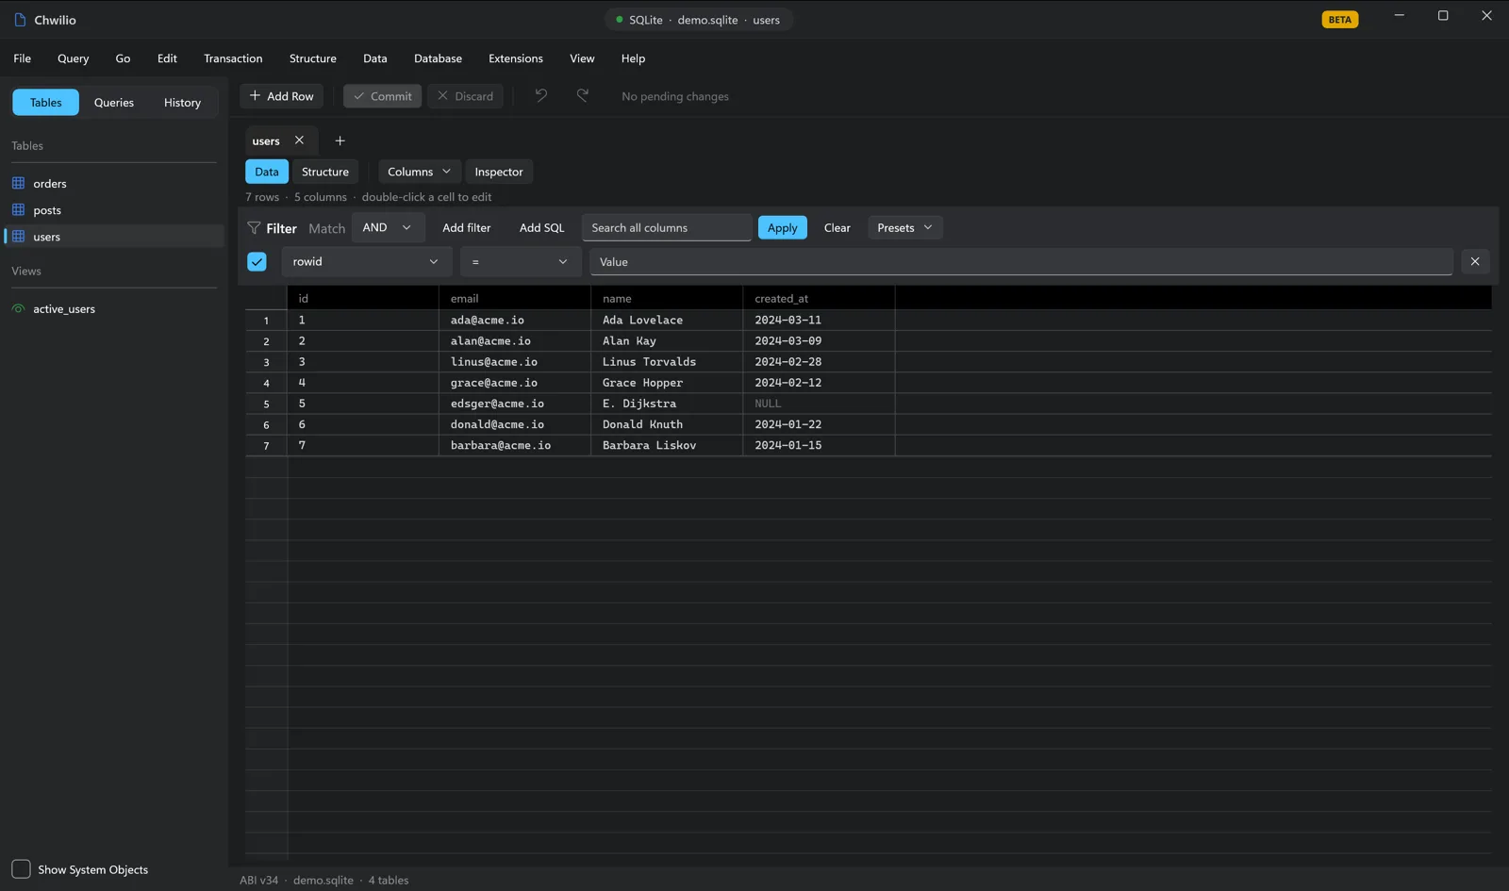Viewport: 1509px width, 891px height.
Task: Select the Tables sidebar tab
Action: [45, 102]
